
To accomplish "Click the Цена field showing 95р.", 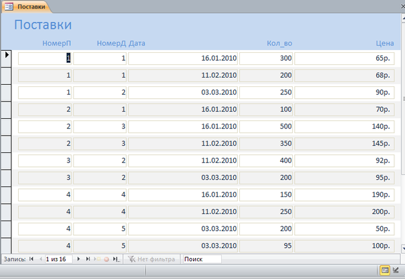I will (x=344, y=178).
